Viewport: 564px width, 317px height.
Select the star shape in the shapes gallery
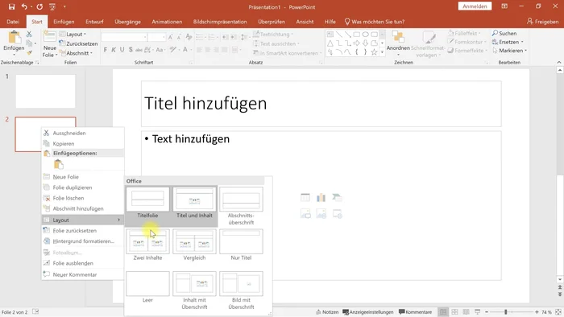point(374,51)
